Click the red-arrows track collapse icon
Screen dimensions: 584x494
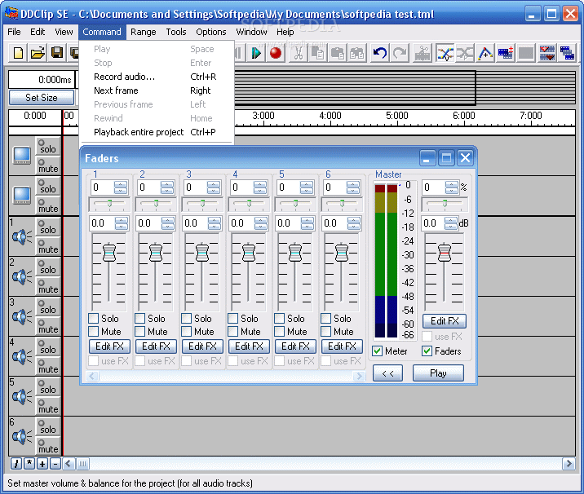[547, 53]
